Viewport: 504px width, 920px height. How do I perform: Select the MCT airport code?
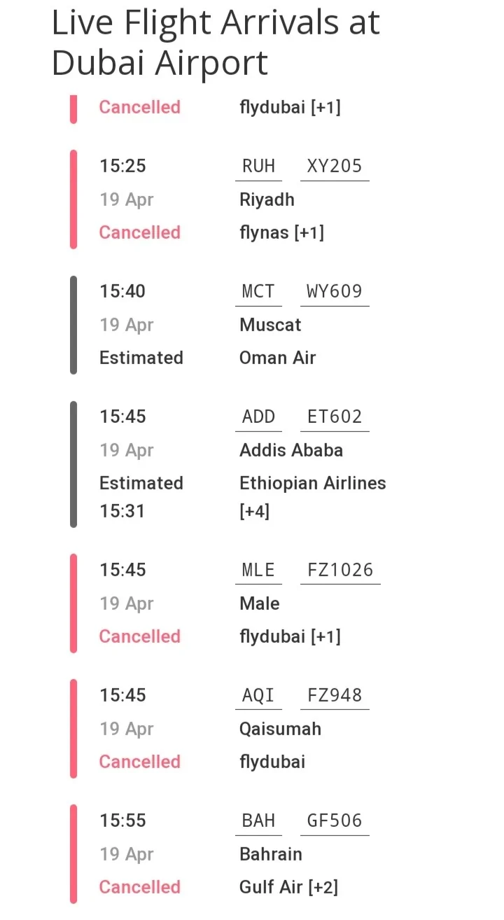click(258, 291)
